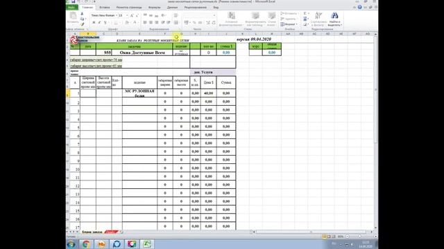
Task: Switch to the Вид ribbon tab
Action: (x=216, y=8)
